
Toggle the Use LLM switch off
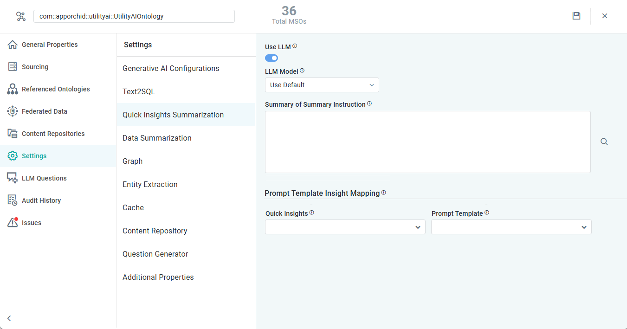[271, 58]
